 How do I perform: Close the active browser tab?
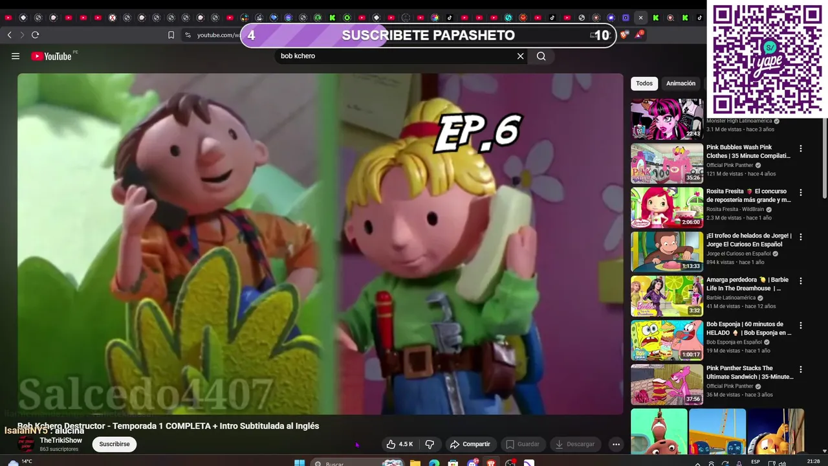coord(640,17)
